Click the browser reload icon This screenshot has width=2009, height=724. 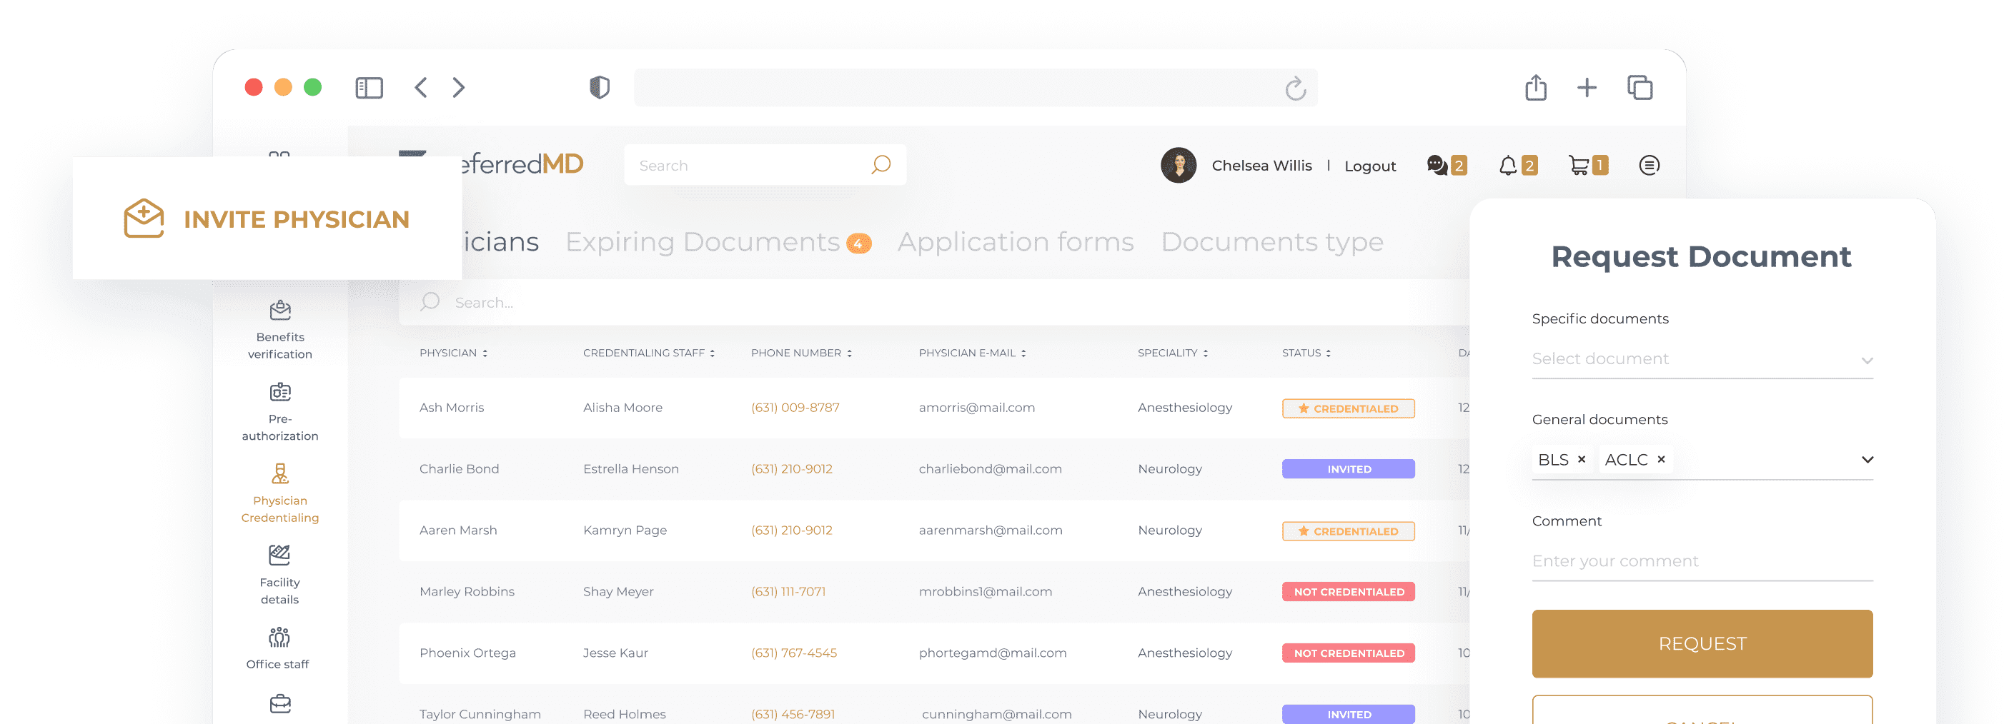pos(1296,89)
